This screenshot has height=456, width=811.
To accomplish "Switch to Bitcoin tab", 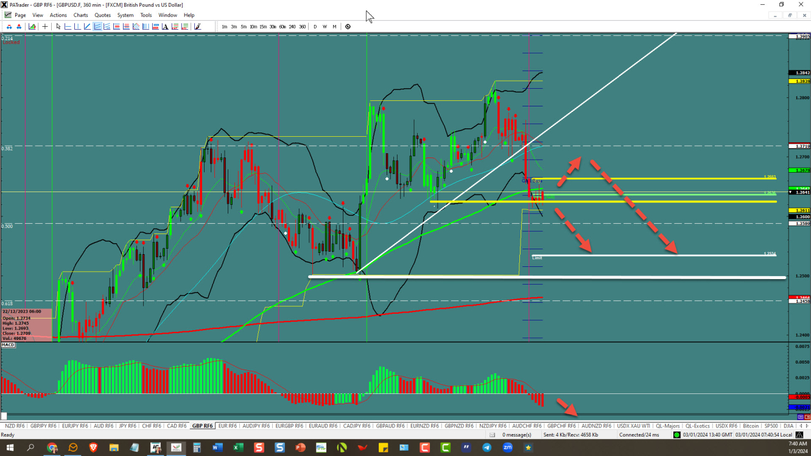I will [x=751, y=426].
